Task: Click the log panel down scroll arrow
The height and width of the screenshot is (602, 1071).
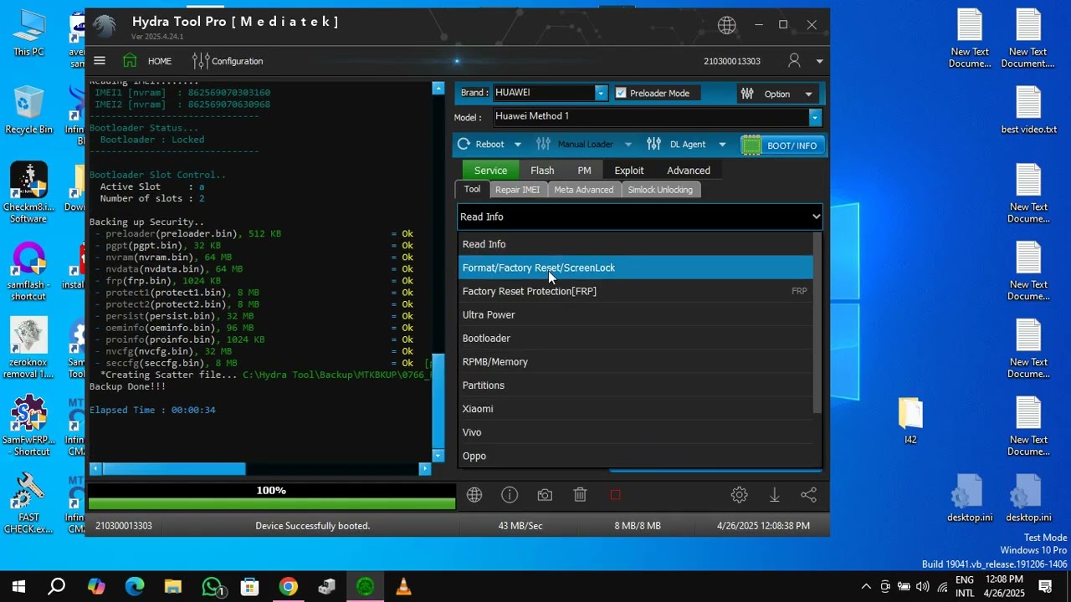Action: click(438, 456)
